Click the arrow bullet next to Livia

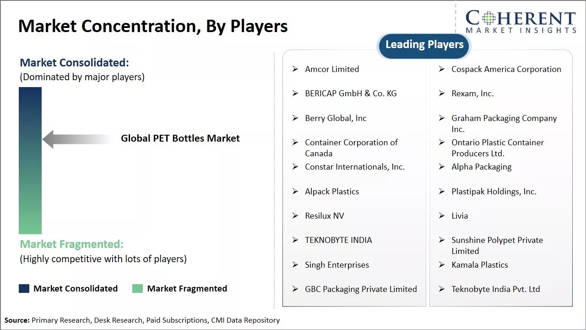click(x=442, y=216)
